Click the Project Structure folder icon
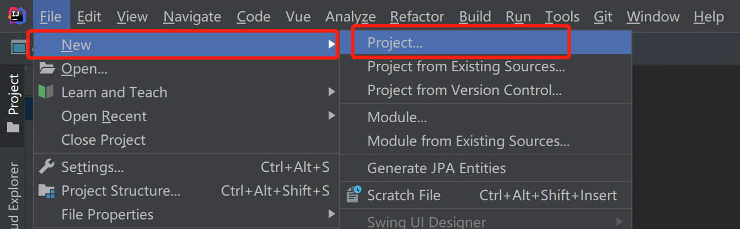Screen dimensions: 740x229 click(46, 191)
